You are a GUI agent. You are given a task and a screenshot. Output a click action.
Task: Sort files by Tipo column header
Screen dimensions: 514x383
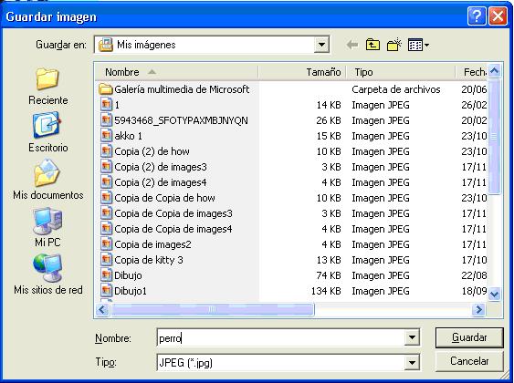pos(401,72)
